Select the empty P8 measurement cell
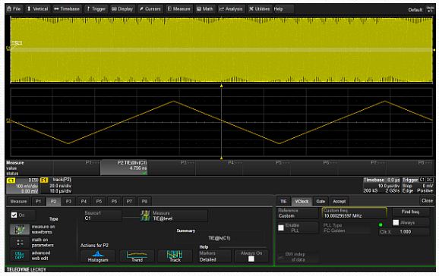The height and width of the screenshot is (276, 439). [x=410, y=168]
